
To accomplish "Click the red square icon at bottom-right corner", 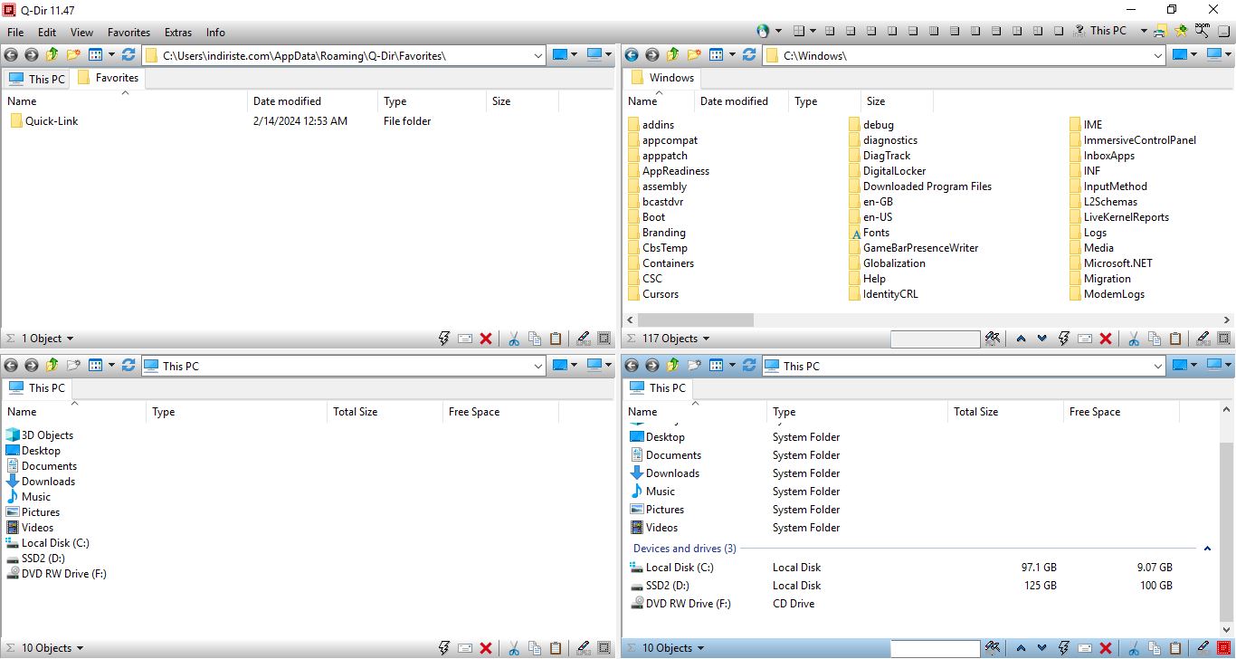I will pos(1224,648).
